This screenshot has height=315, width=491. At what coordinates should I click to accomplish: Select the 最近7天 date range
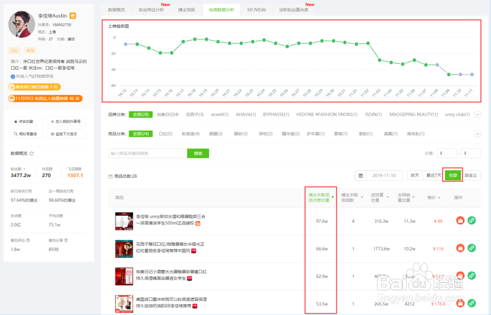coord(434,176)
